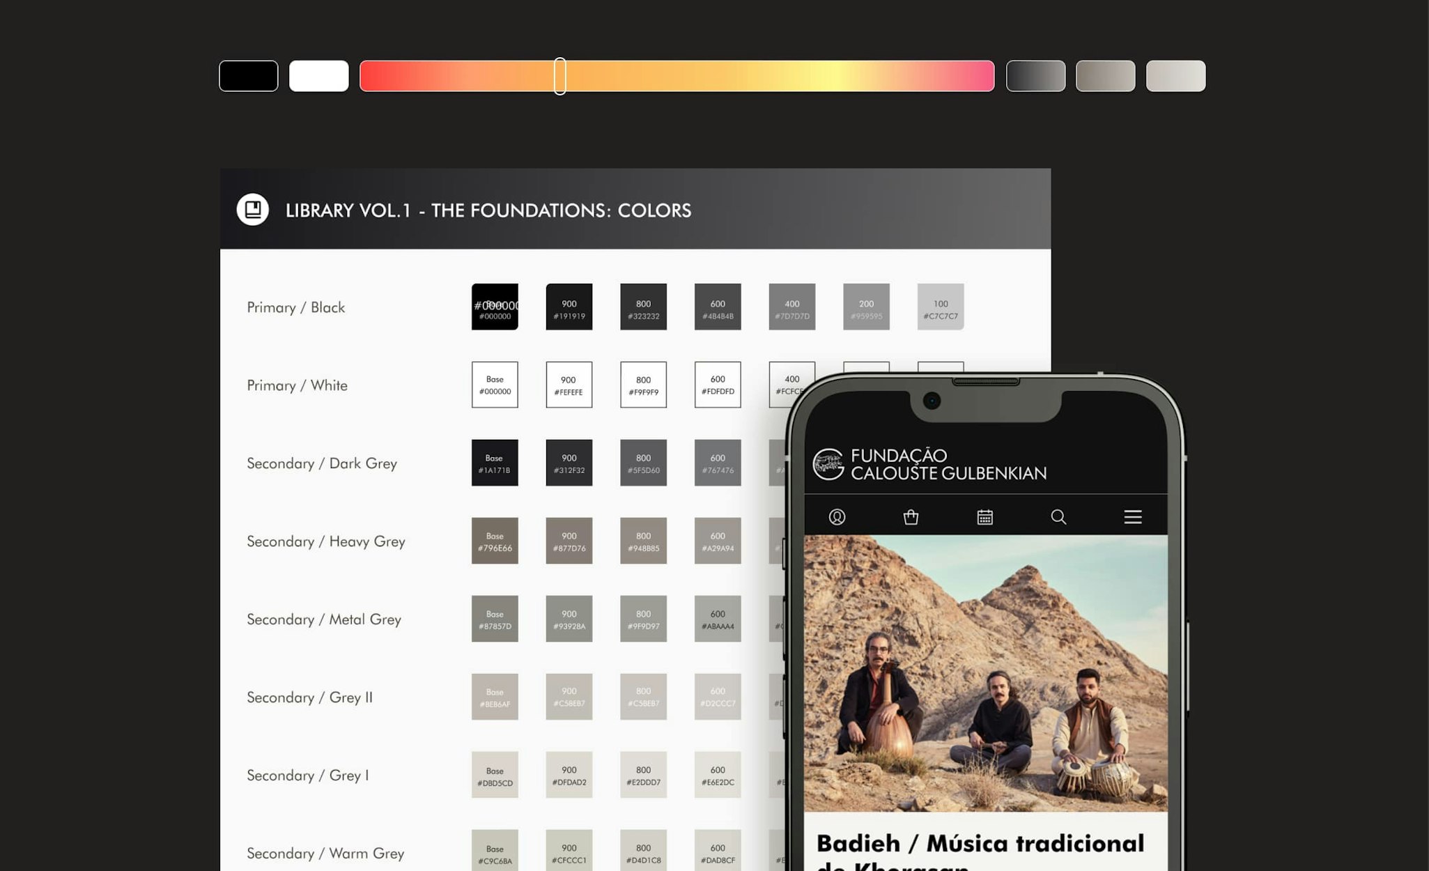This screenshot has width=1429, height=871.
Task: Open the musicians photo on phone screen
Action: (x=986, y=673)
